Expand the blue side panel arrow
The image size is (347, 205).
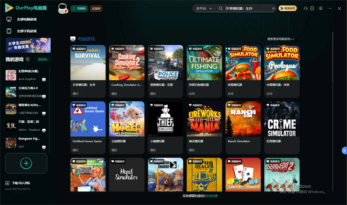(x=344, y=151)
